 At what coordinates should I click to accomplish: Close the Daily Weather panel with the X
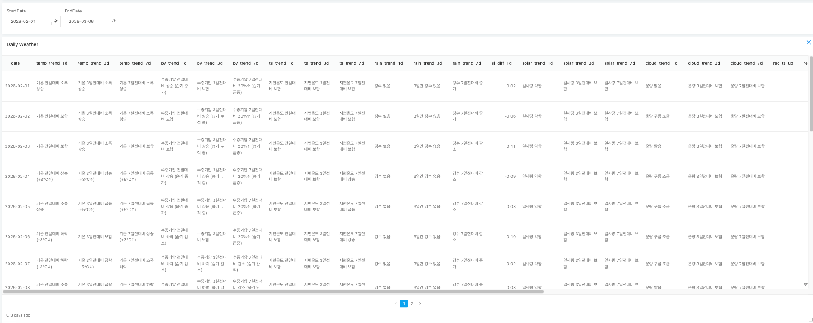(808, 42)
